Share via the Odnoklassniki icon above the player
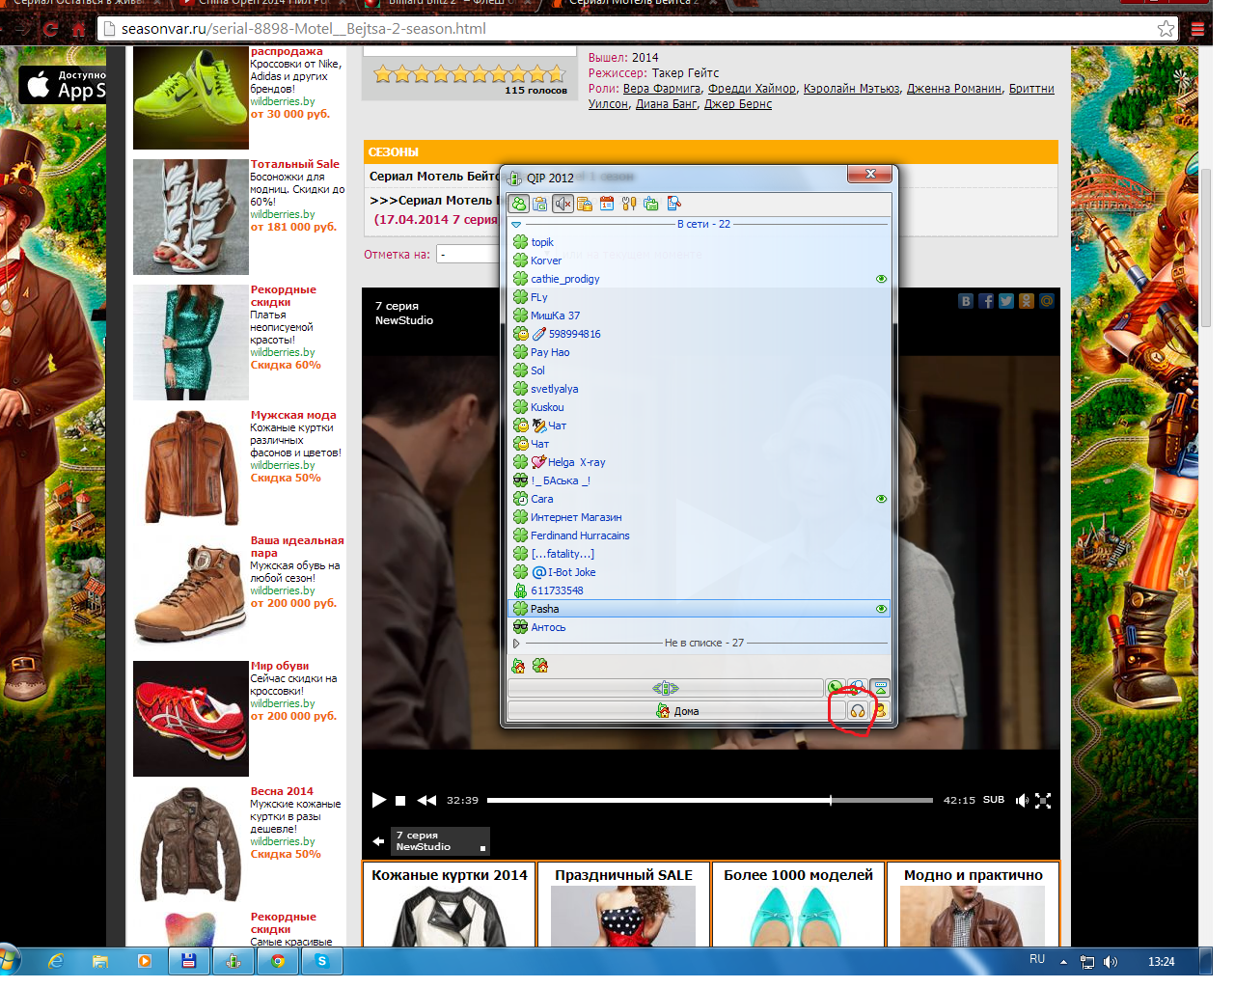This screenshot has width=1235, height=988. [1027, 301]
